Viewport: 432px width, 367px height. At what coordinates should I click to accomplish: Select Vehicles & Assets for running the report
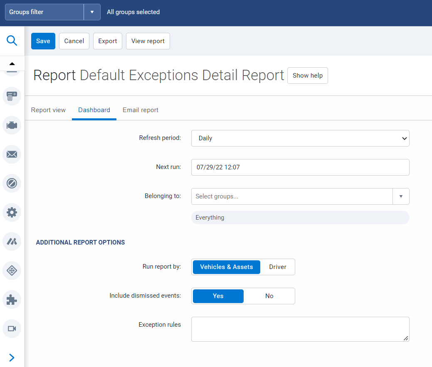226,267
